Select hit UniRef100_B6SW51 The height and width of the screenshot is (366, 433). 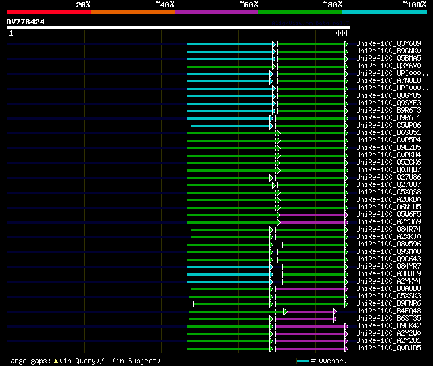pyautogui.click(x=388, y=132)
